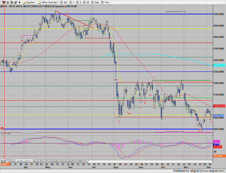
Task: Click the 1100.46491 red price label
Action: [219, 106]
